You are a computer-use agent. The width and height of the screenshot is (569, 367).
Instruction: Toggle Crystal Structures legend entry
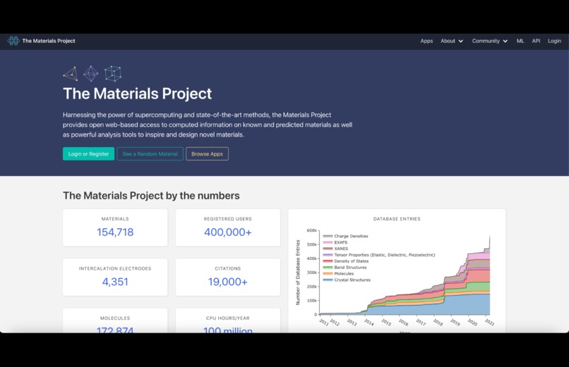tap(347, 280)
